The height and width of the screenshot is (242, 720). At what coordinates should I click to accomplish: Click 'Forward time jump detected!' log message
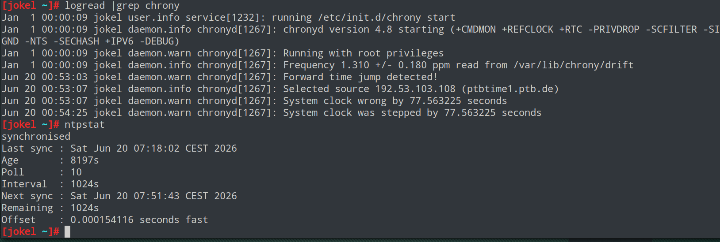(360, 77)
